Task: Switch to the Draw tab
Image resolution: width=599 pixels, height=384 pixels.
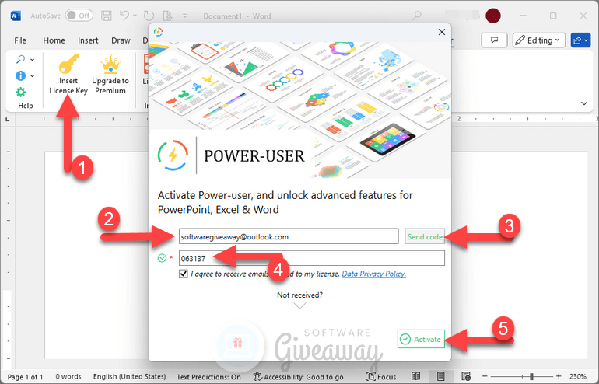Action: (x=121, y=40)
